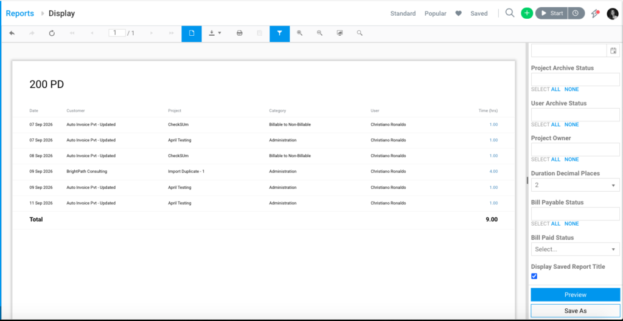This screenshot has height=321, width=623.
Task: Click the panel splitter handle
Action: (x=527, y=180)
